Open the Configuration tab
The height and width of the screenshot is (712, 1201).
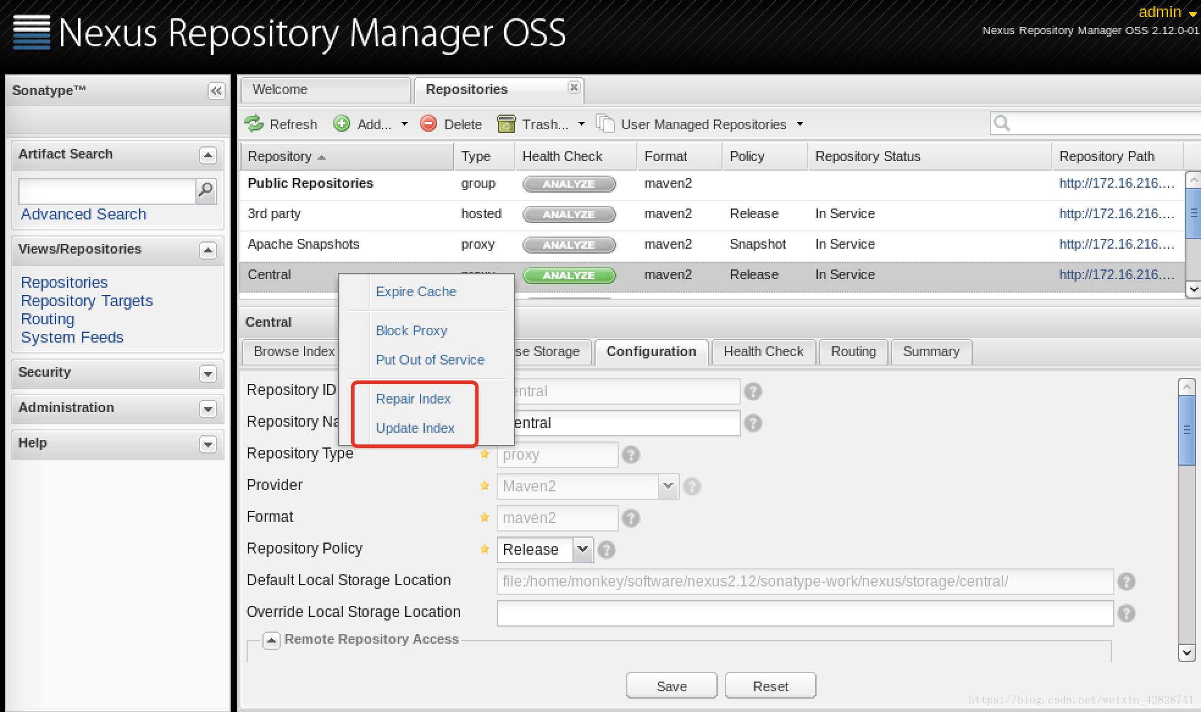pyautogui.click(x=651, y=352)
